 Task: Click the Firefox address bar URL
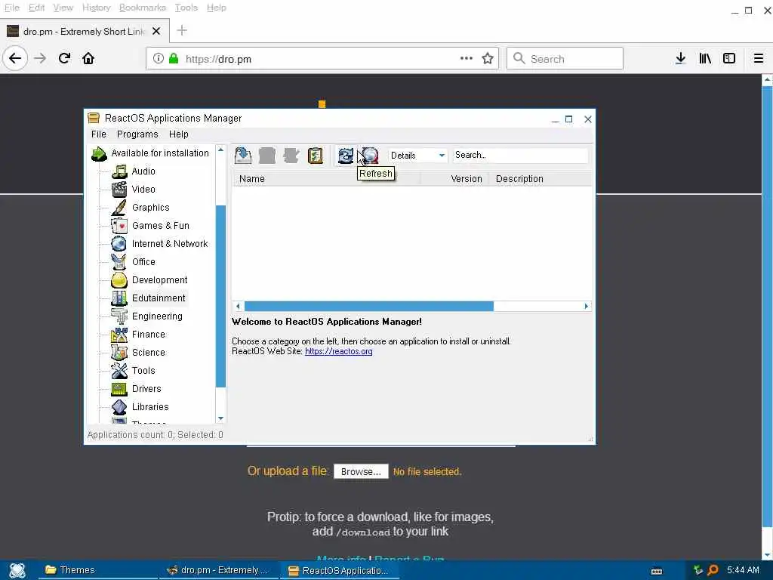(x=218, y=59)
